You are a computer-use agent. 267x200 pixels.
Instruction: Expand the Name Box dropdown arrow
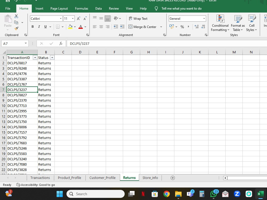(x=26, y=43)
